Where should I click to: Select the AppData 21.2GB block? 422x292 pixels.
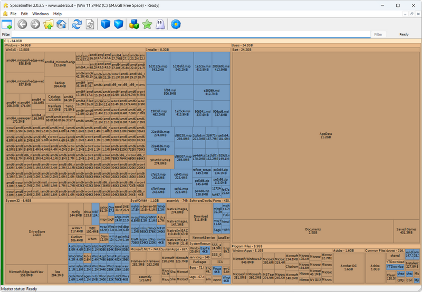(x=325, y=135)
